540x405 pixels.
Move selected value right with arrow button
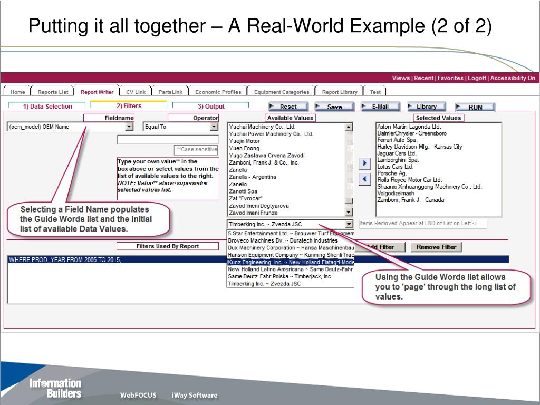(x=365, y=163)
